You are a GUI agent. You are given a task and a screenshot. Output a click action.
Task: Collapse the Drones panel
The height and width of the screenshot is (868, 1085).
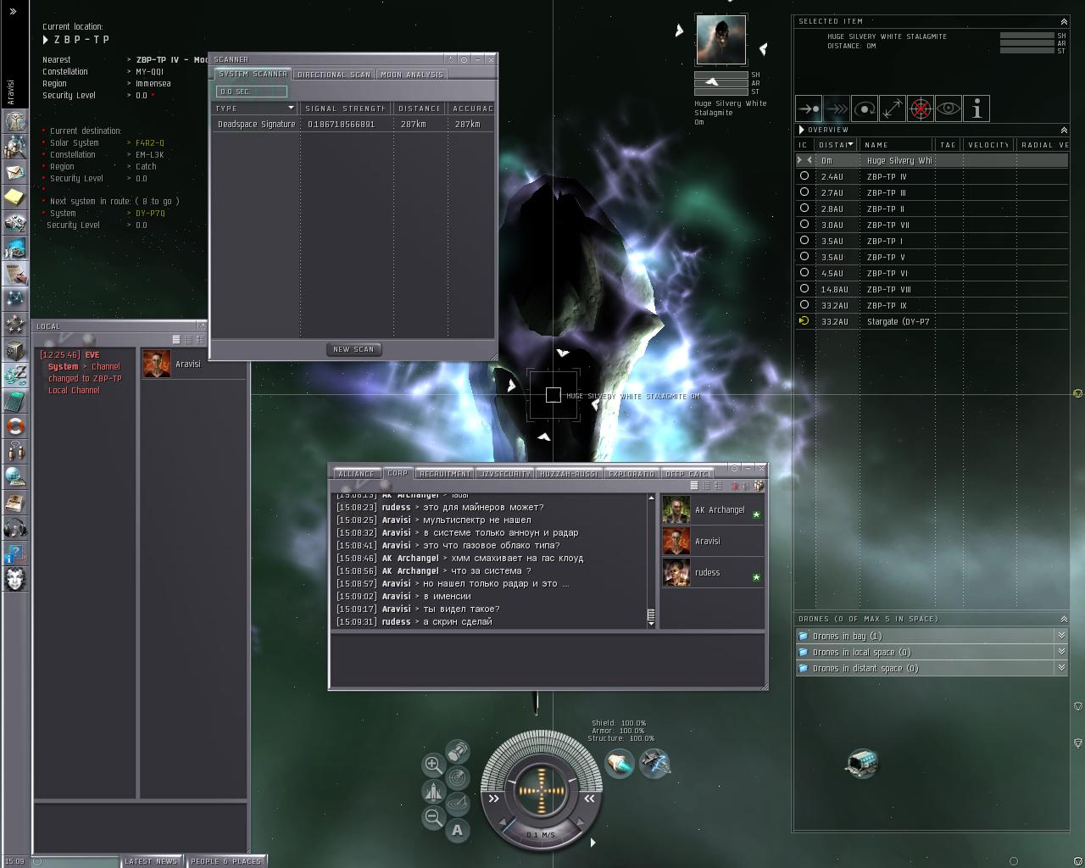point(1064,619)
